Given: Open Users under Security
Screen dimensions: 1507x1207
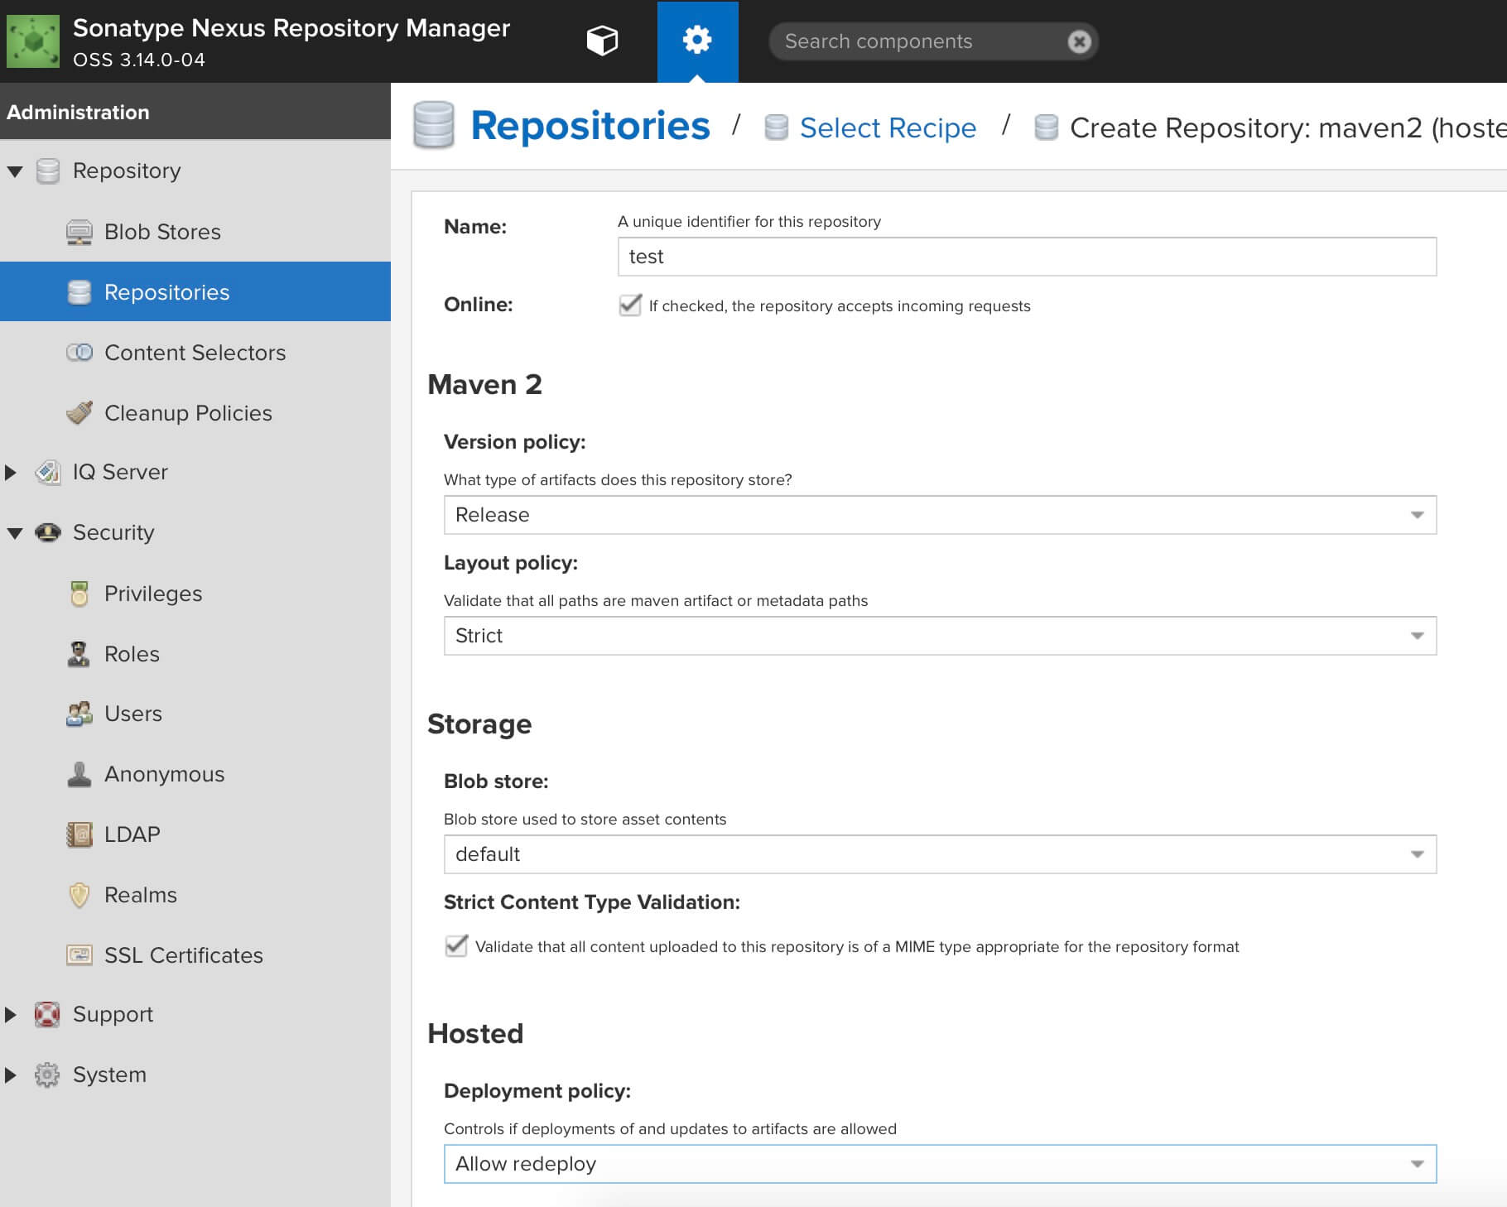Looking at the screenshot, I should [195, 714].
